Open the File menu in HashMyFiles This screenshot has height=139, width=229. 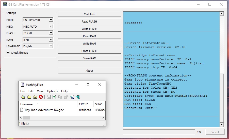click(23, 91)
